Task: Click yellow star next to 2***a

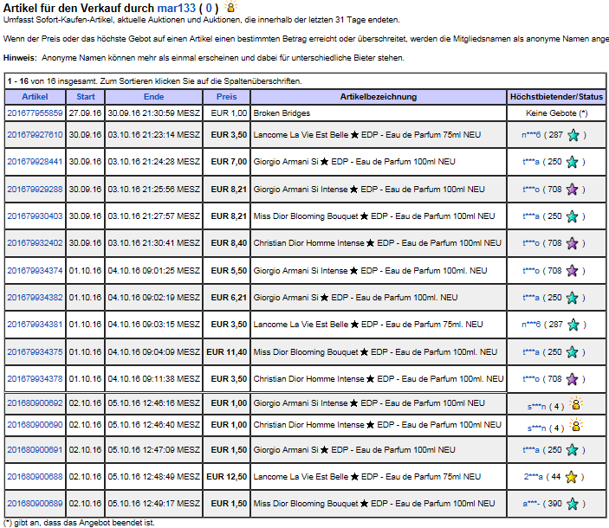Action: 572,477
